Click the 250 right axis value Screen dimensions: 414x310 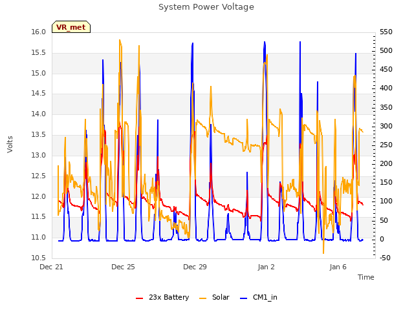tap(386, 145)
